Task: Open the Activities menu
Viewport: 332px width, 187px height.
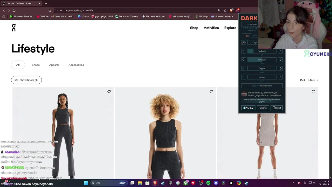Action: pyautogui.click(x=211, y=28)
